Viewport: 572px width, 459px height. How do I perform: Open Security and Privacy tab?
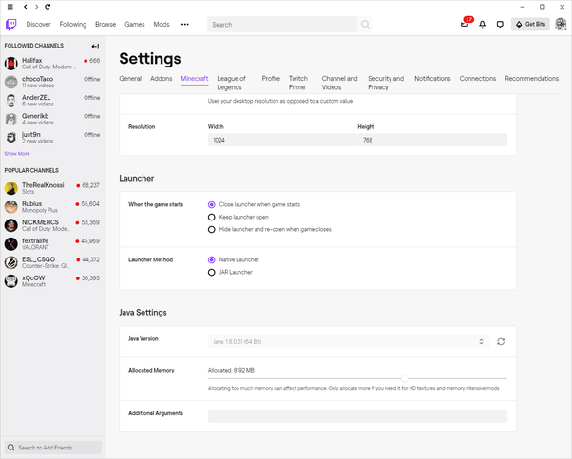pyautogui.click(x=386, y=83)
